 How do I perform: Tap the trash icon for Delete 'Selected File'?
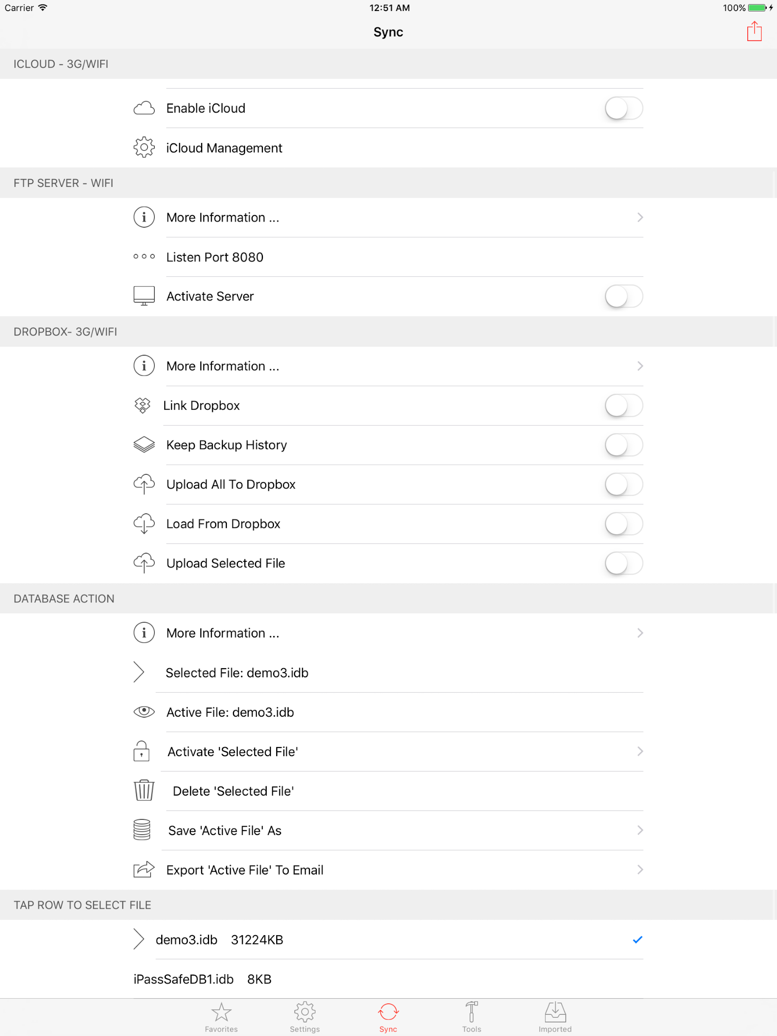click(x=144, y=791)
